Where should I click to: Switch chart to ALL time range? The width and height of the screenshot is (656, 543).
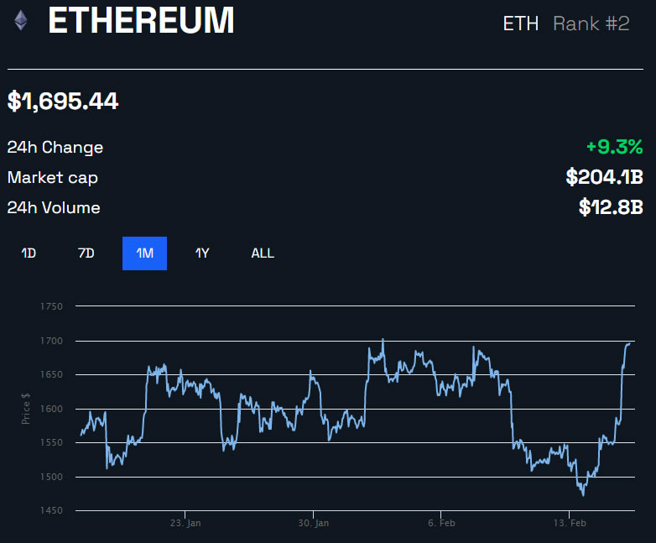coord(263,253)
